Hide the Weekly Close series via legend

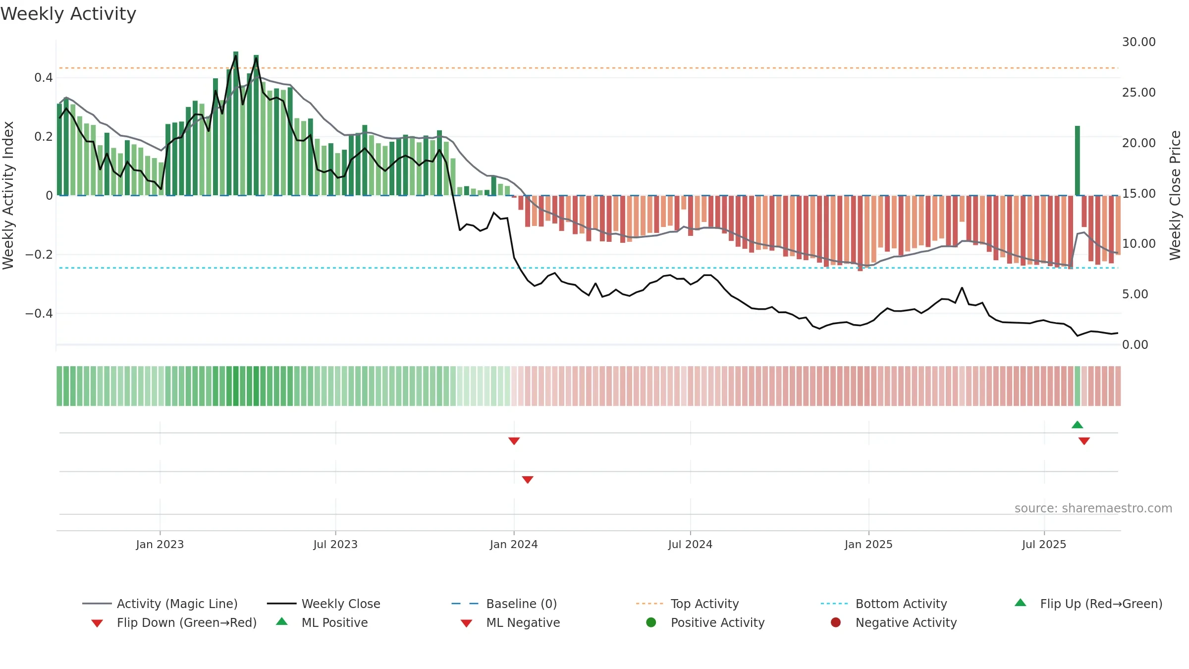(x=324, y=604)
